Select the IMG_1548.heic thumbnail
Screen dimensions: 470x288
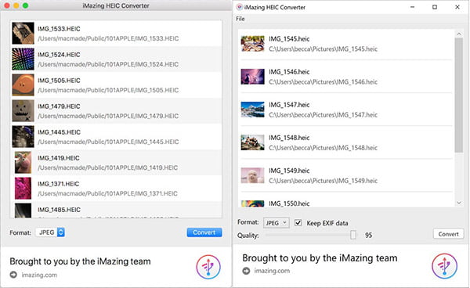tap(253, 142)
